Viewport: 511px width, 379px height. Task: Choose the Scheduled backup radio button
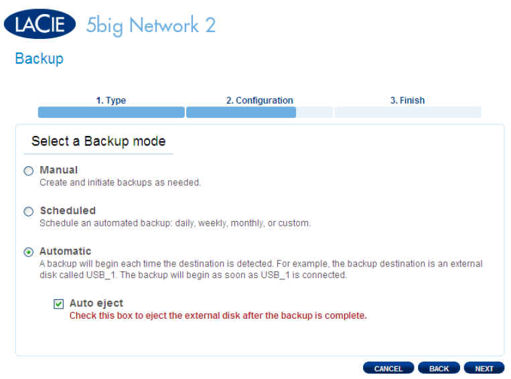29,212
